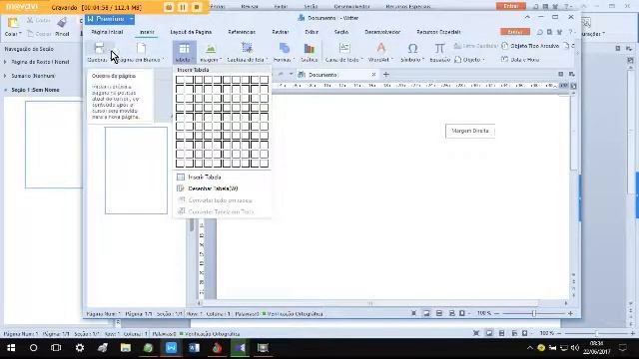Click the back window page thumbnail
The height and width of the screenshot is (359, 639).
pos(53,145)
